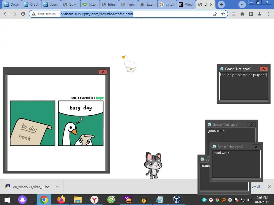Share this page using the share icon
The width and height of the screenshot is (274, 205).
tap(215, 14)
